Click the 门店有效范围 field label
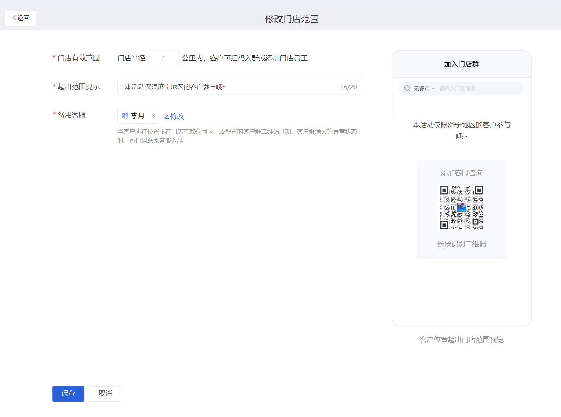561x417 pixels. click(x=79, y=58)
